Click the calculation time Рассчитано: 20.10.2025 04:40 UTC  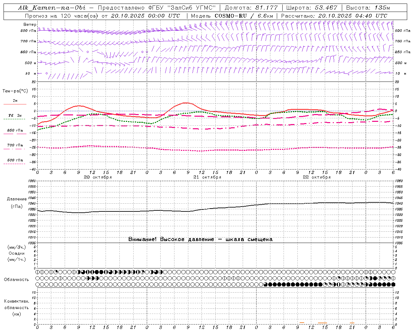click(x=334, y=16)
